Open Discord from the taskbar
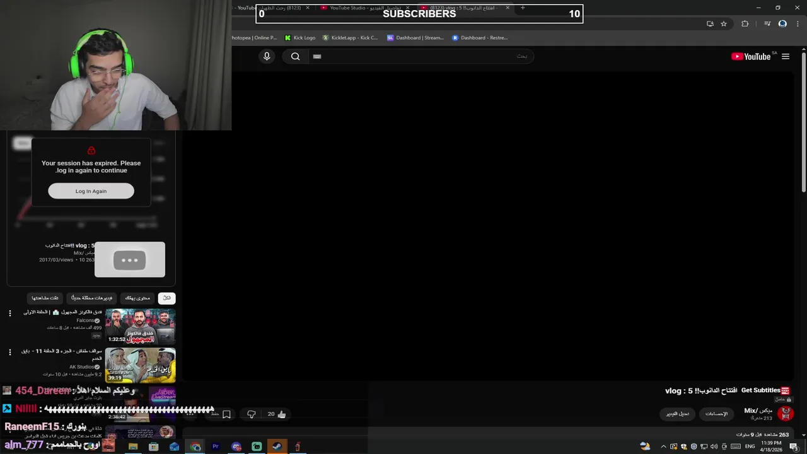Viewport: 807px width, 454px height. pos(236,446)
